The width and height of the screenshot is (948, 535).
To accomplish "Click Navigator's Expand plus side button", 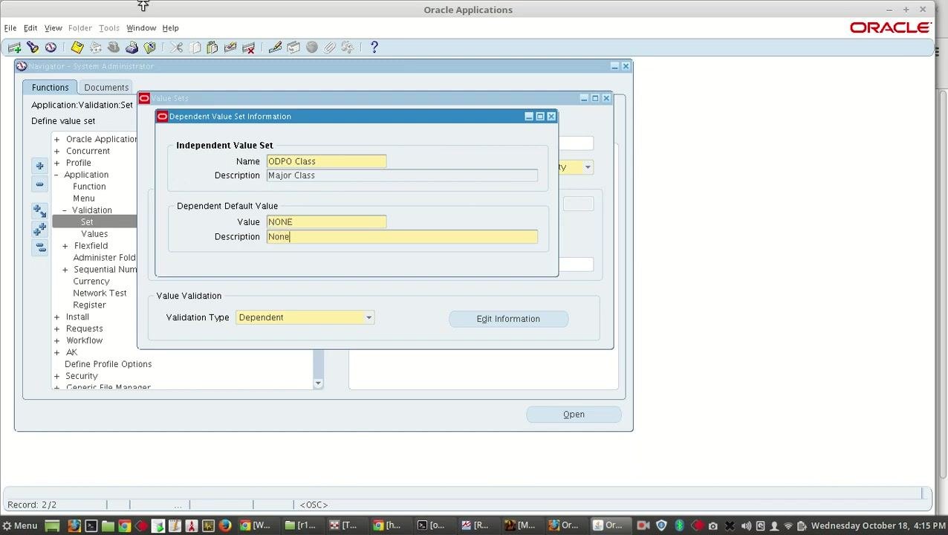I will click(40, 166).
